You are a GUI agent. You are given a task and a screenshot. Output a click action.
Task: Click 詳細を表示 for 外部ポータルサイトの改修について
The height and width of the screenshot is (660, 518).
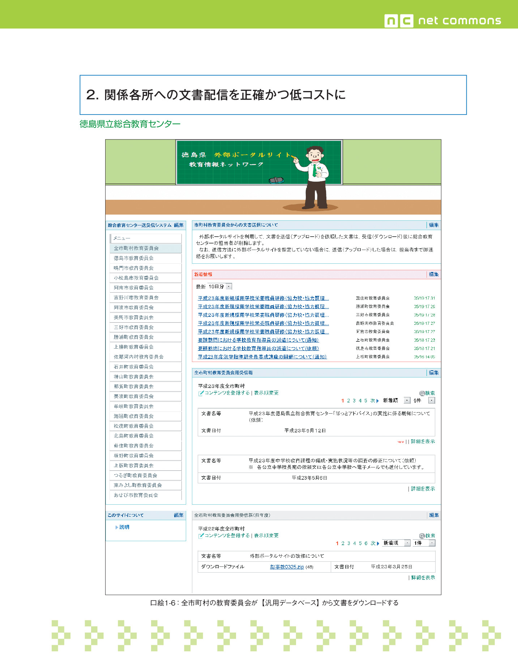423,578
